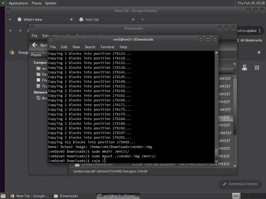
Task: Close the New Tab tab in Chrome
Action: [x=133, y=19]
